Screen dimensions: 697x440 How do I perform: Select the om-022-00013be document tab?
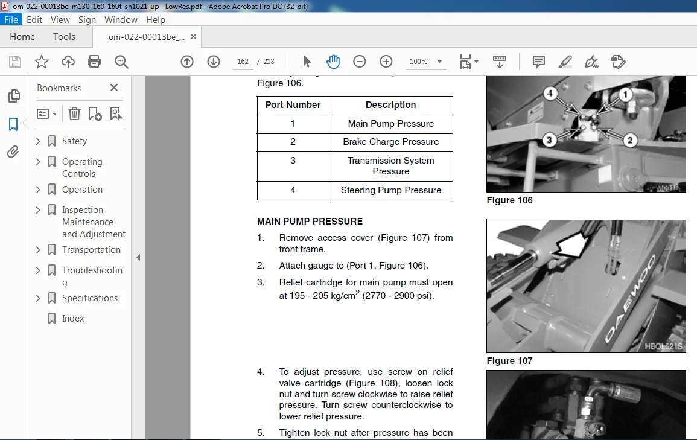pos(146,37)
